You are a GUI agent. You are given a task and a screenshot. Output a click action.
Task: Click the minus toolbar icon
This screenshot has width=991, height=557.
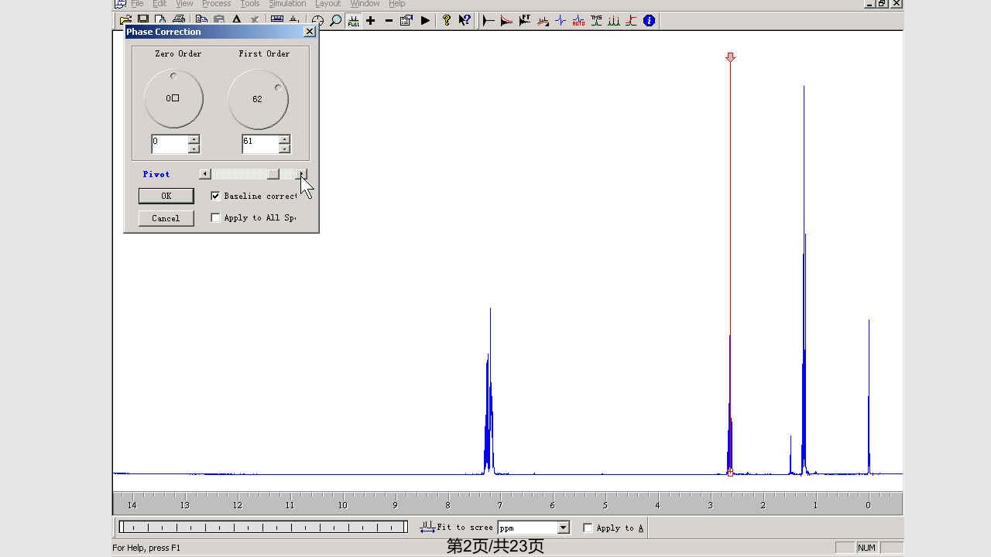click(x=389, y=21)
